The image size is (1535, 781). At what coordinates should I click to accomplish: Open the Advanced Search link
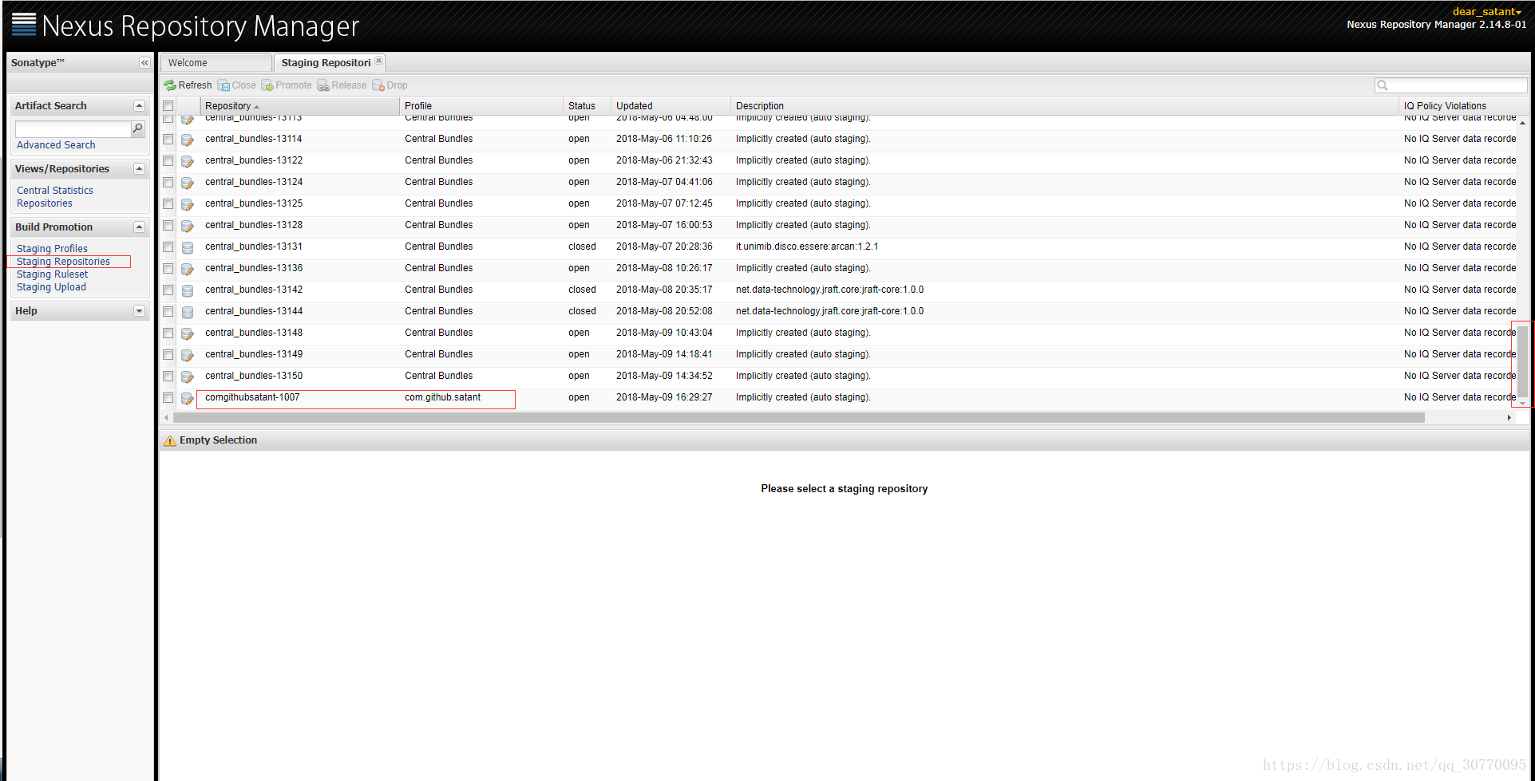56,145
